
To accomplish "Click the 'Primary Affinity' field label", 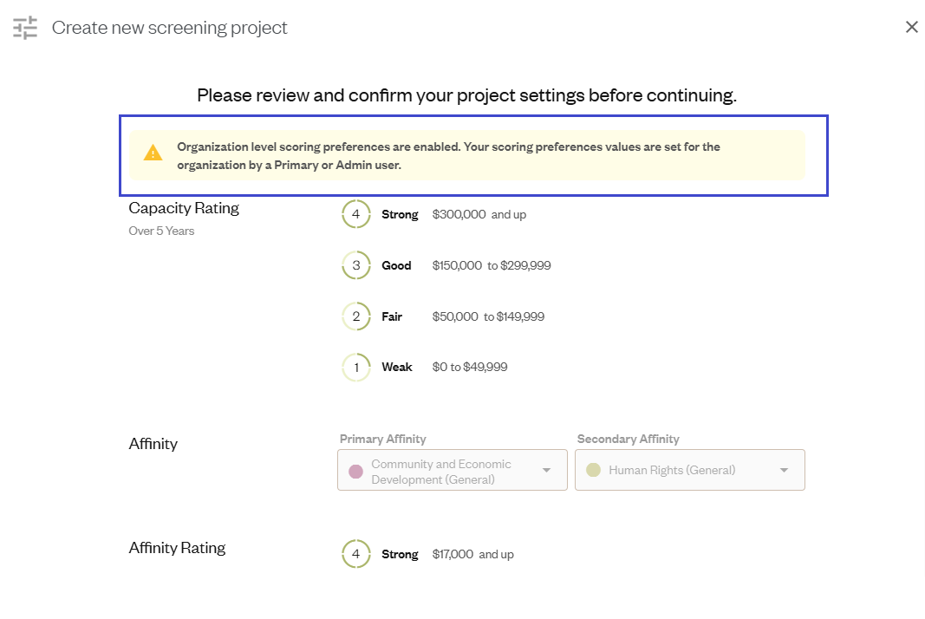I will 383,439.
